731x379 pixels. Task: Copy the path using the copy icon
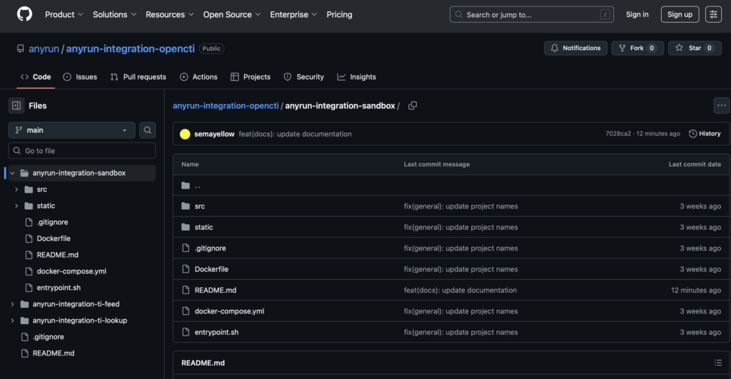(x=413, y=106)
